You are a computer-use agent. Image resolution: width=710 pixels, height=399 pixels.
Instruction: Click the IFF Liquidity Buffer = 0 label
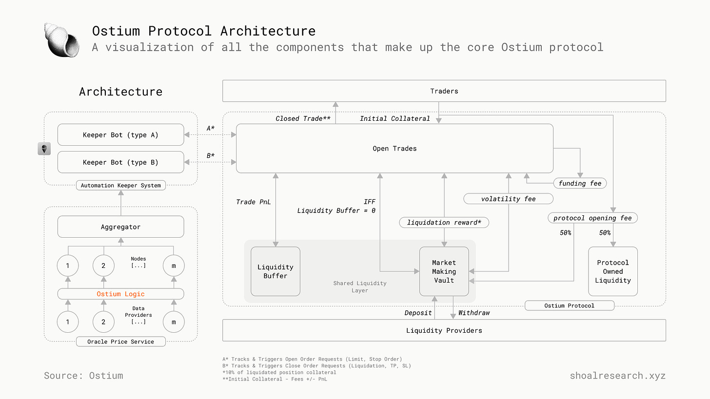pos(336,206)
